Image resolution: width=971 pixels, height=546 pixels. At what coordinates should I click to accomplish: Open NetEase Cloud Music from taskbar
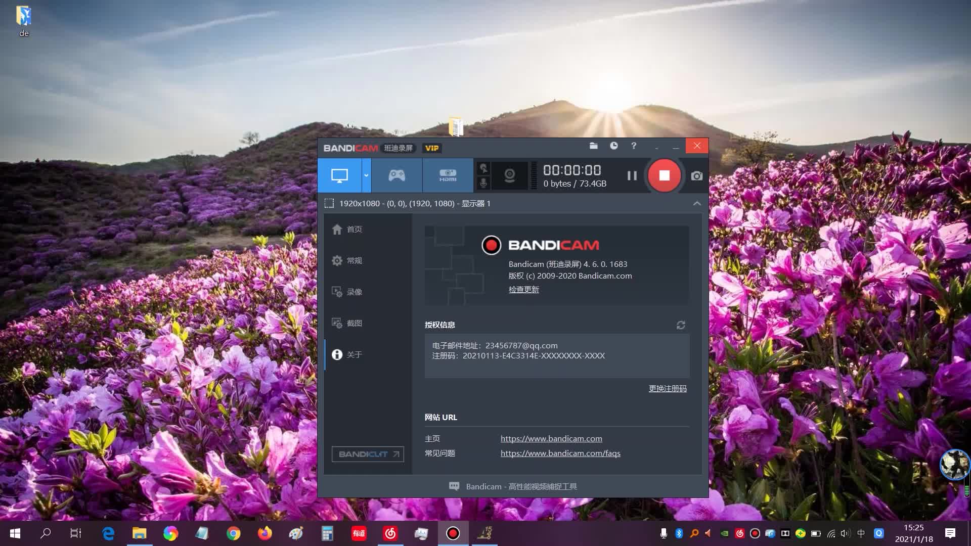[390, 533]
